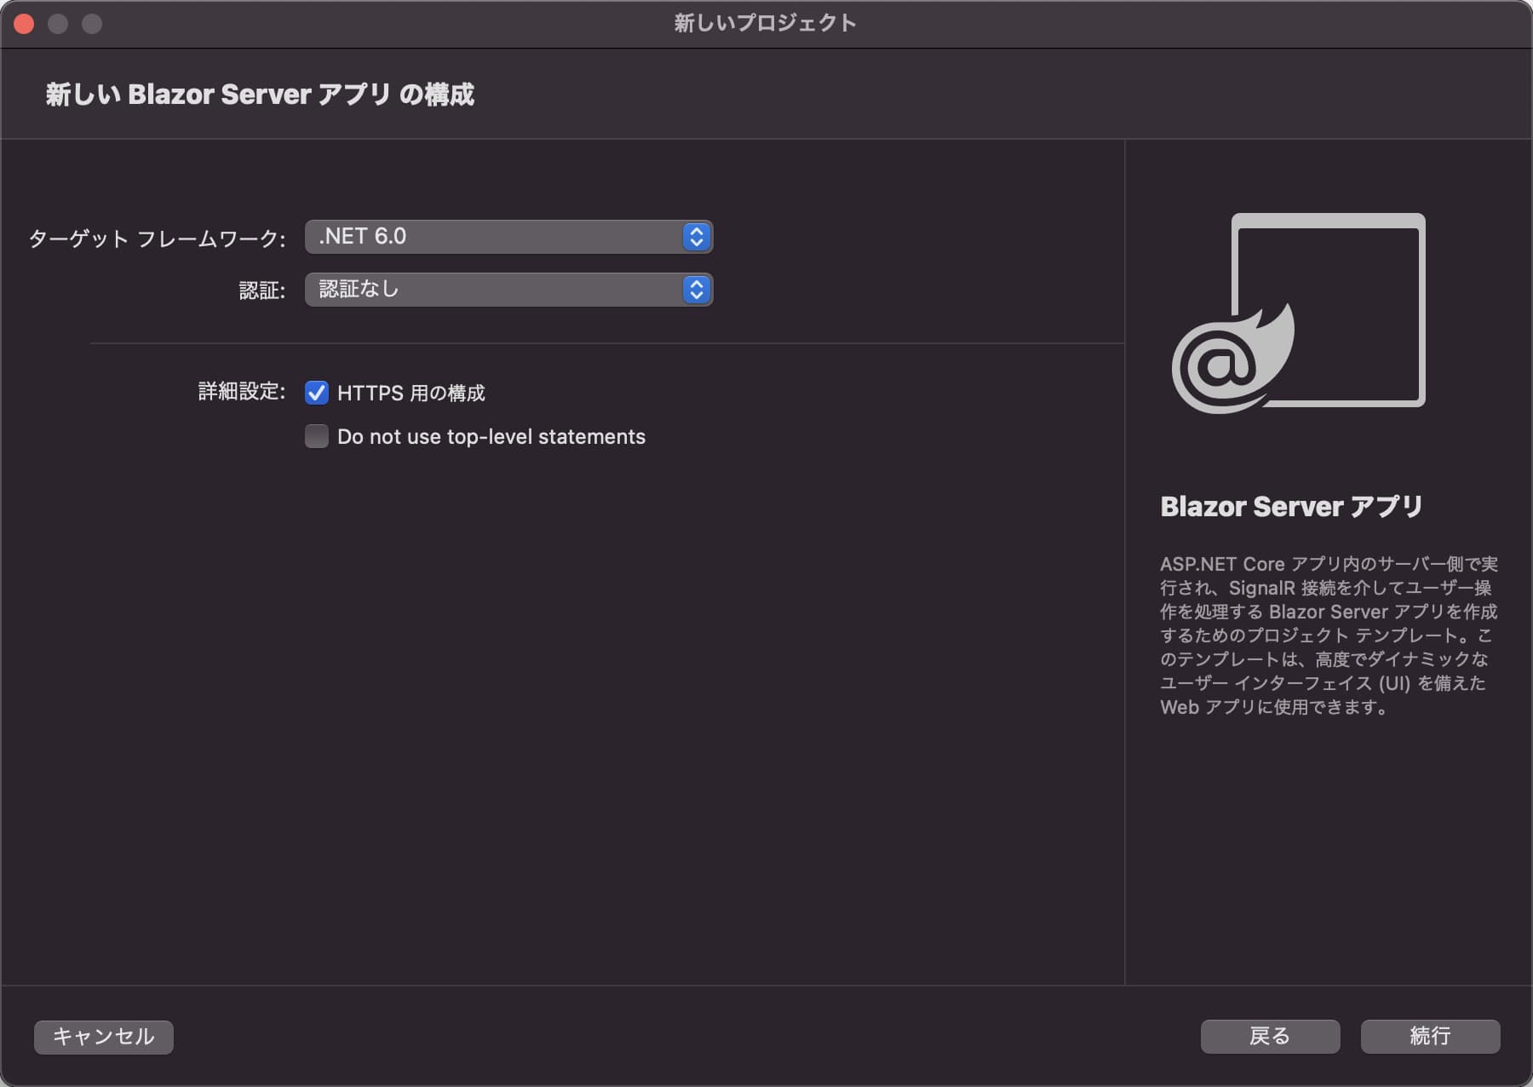The image size is (1533, 1087).
Task: Close the 新しいプロジェクト window
Action: 24,24
